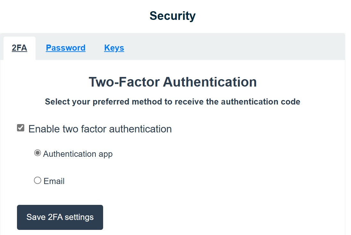351x235 pixels.
Task: Click the Enable two factor authentication label
Action: (100, 129)
